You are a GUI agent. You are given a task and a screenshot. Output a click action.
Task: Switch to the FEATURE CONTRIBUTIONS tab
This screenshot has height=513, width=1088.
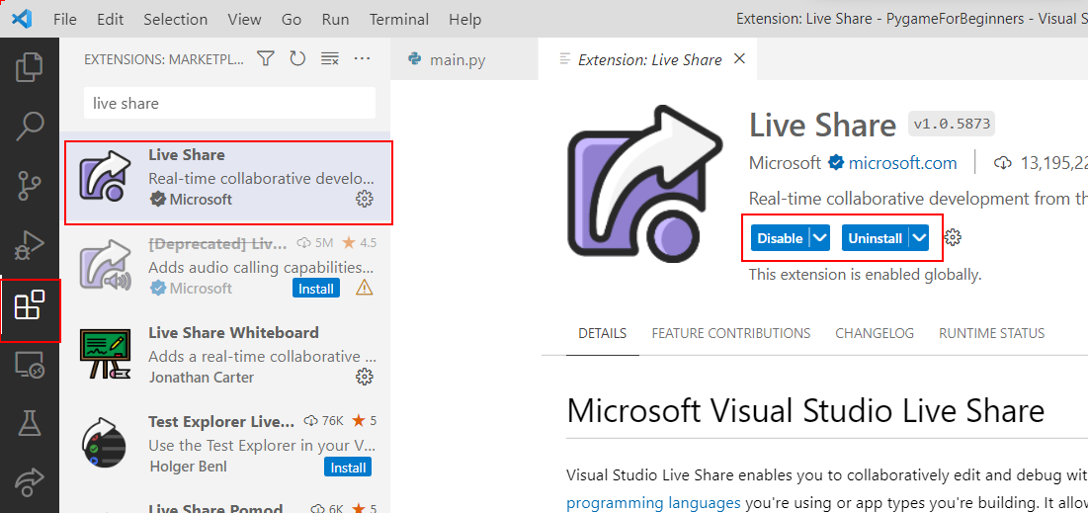click(x=730, y=333)
